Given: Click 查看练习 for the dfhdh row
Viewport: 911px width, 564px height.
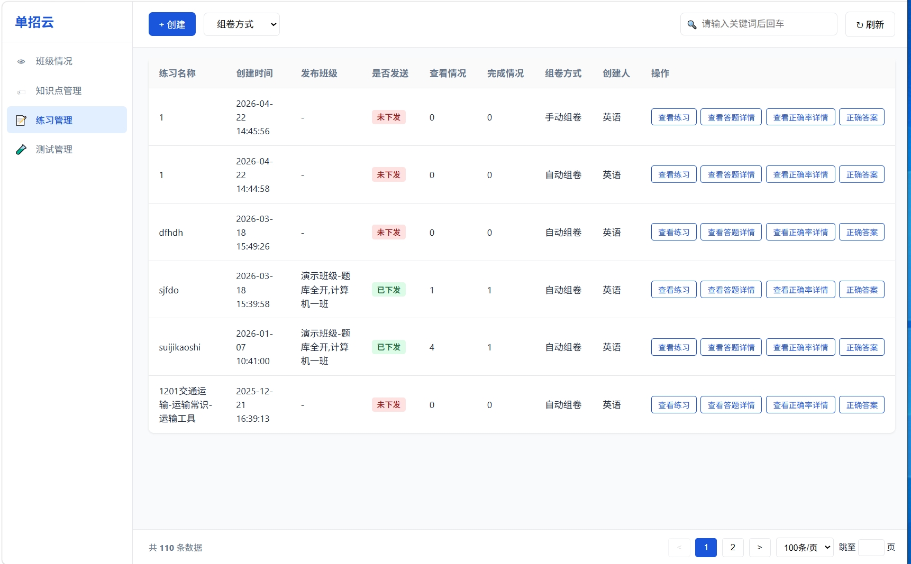Looking at the screenshot, I should (x=674, y=232).
